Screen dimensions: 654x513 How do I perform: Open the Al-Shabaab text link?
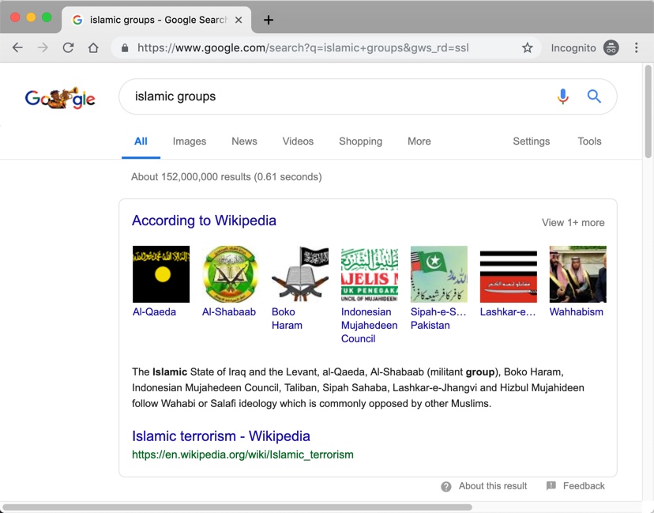tap(229, 311)
